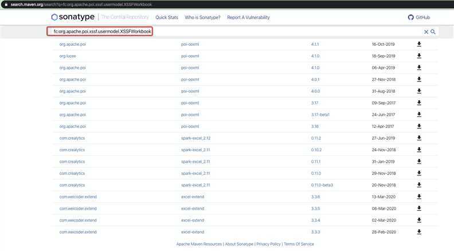
Task: Open The Central Repository link
Action: tap(125, 17)
